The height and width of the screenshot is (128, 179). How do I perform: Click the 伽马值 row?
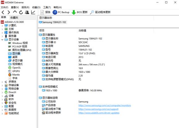tap(48, 76)
